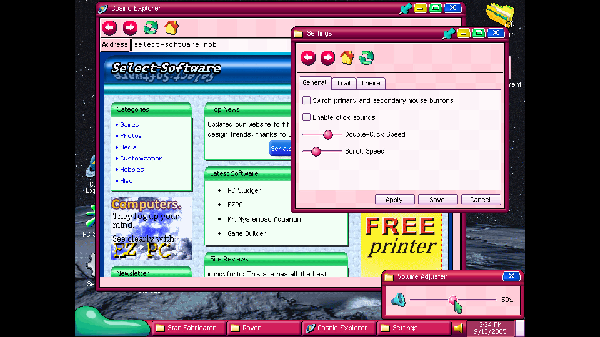Image resolution: width=600 pixels, height=337 pixels.
Task: Click the forward arrow in Cosmic Explorer
Action: 130,28
